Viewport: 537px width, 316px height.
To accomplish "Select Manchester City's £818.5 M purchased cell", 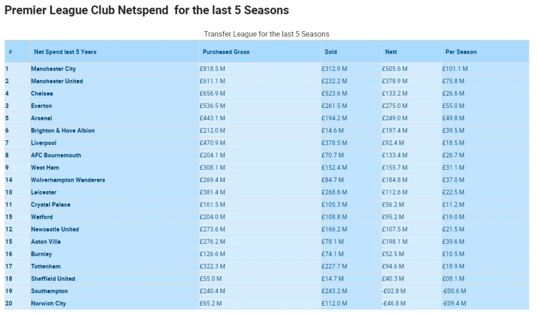I will (213, 69).
